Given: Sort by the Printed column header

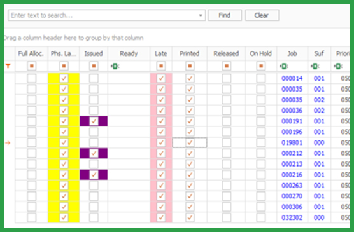Looking at the screenshot, I should click(190, 53).
